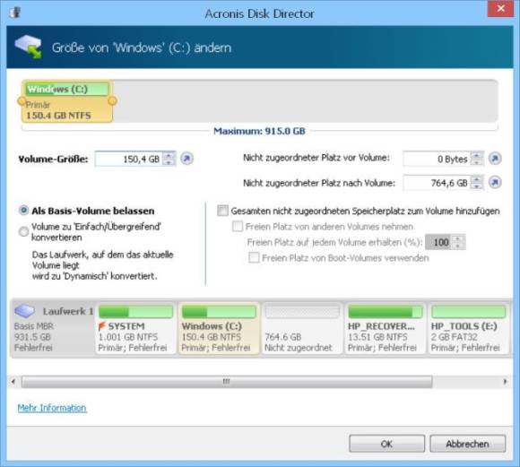Lower free space percentage with down arrow
This screenshot has height=467, width=520.
point(458,246)
